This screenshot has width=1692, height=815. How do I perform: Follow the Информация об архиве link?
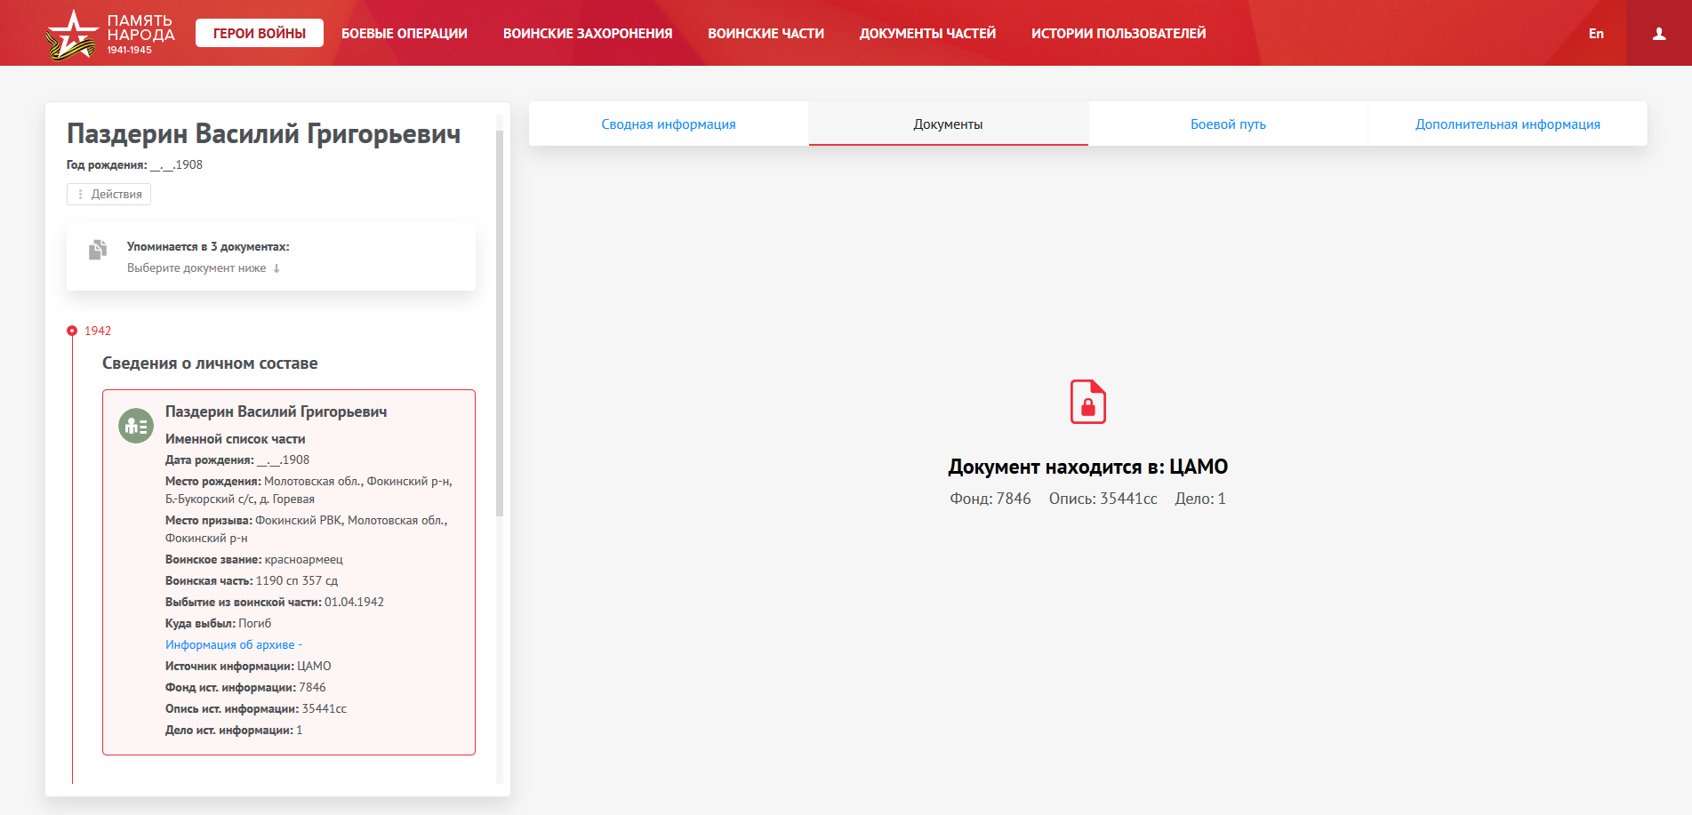point(230,645)
